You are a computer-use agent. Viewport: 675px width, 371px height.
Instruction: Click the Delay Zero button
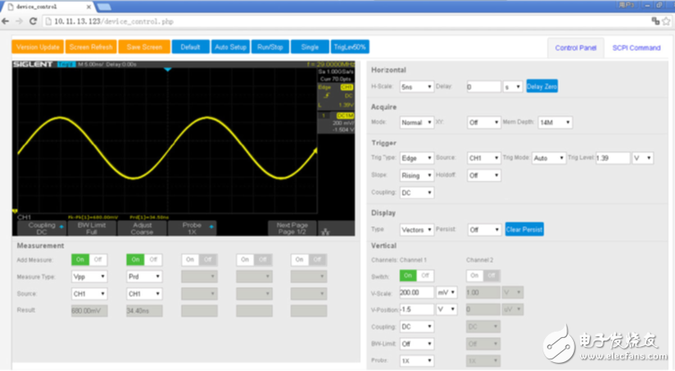[542, 87]
